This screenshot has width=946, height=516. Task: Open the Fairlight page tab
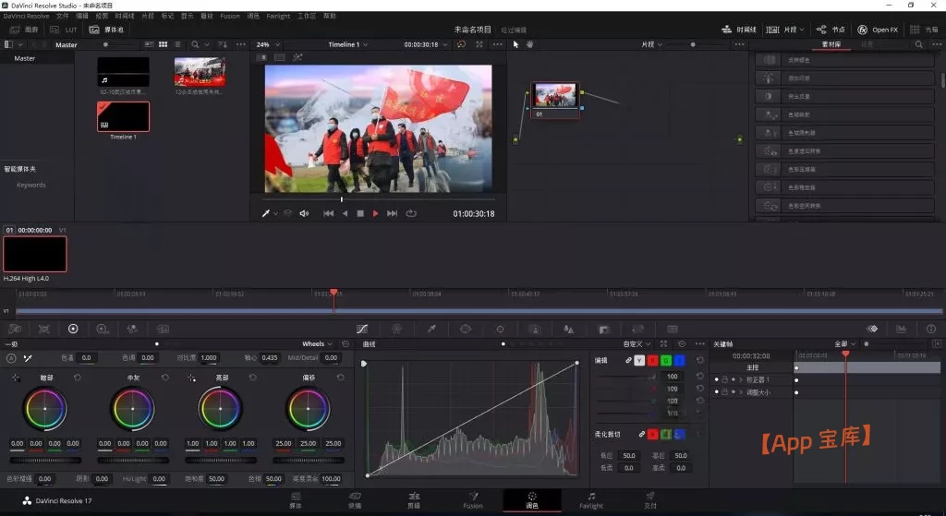(x=590, y=500)
